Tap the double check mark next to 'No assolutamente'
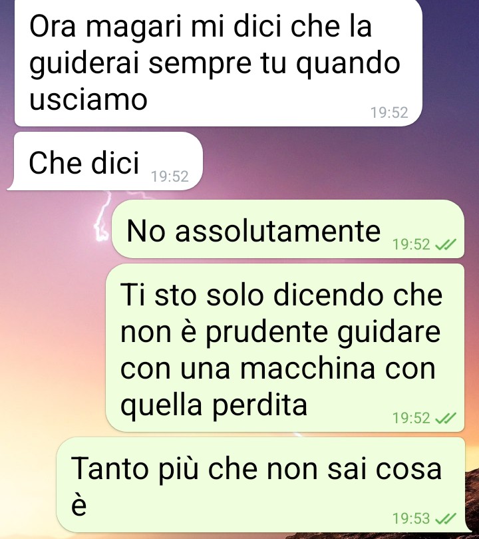479x539 pixels. pos(445,244)
